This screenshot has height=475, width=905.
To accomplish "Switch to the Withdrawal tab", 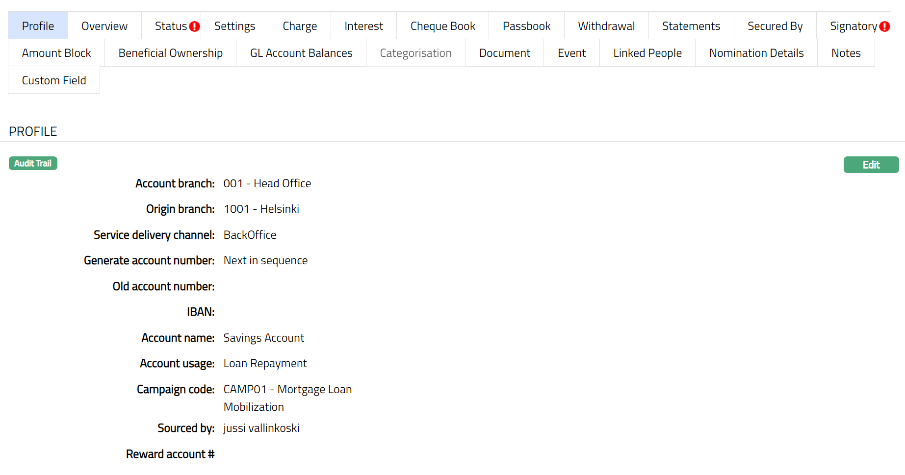I will point(606,26).
